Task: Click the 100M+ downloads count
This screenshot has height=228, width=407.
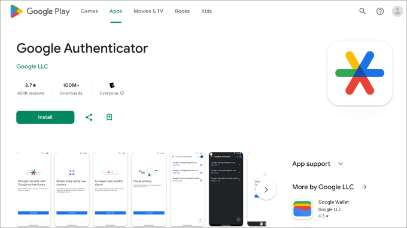Action: (71, 85)
